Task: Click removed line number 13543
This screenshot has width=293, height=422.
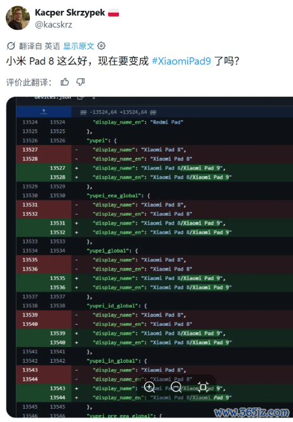Action: [x=30, y=370]
